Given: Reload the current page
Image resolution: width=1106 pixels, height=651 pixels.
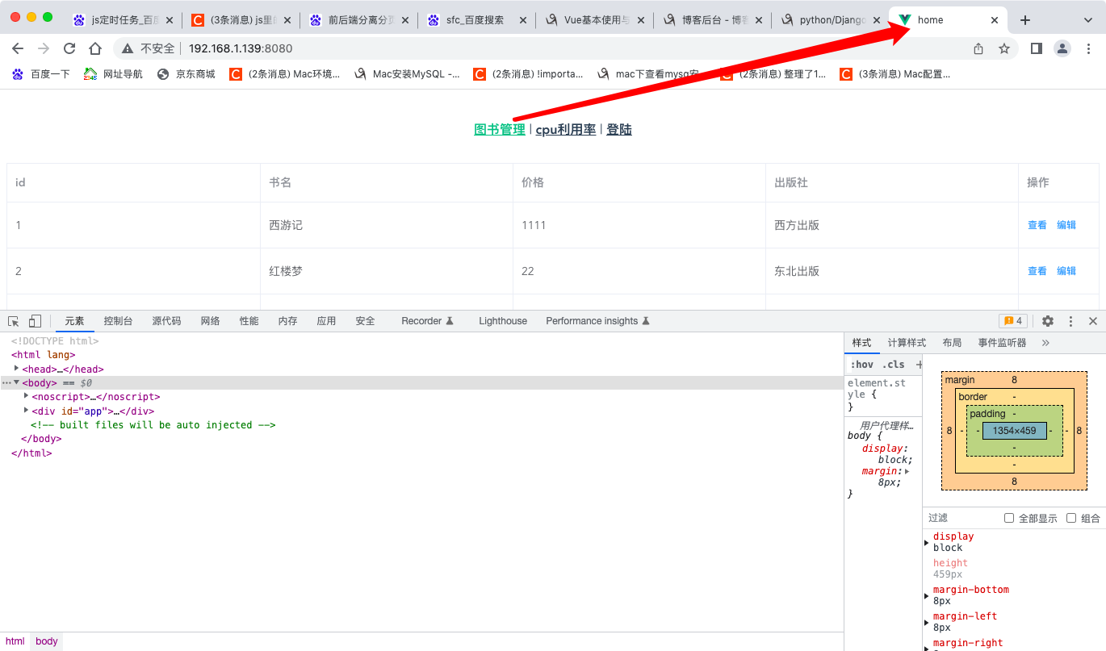Looking at the screenshot, I should point(69,48).
